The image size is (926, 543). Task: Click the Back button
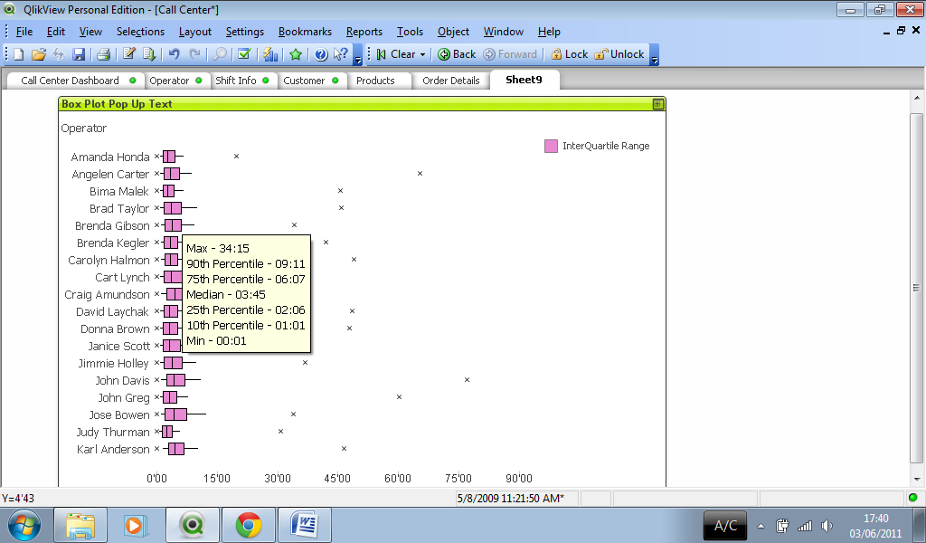(x=457, y=54)
